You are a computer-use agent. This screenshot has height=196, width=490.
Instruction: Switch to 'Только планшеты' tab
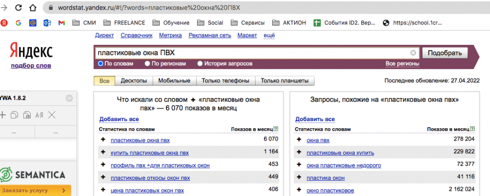click(x=285, y=81)
